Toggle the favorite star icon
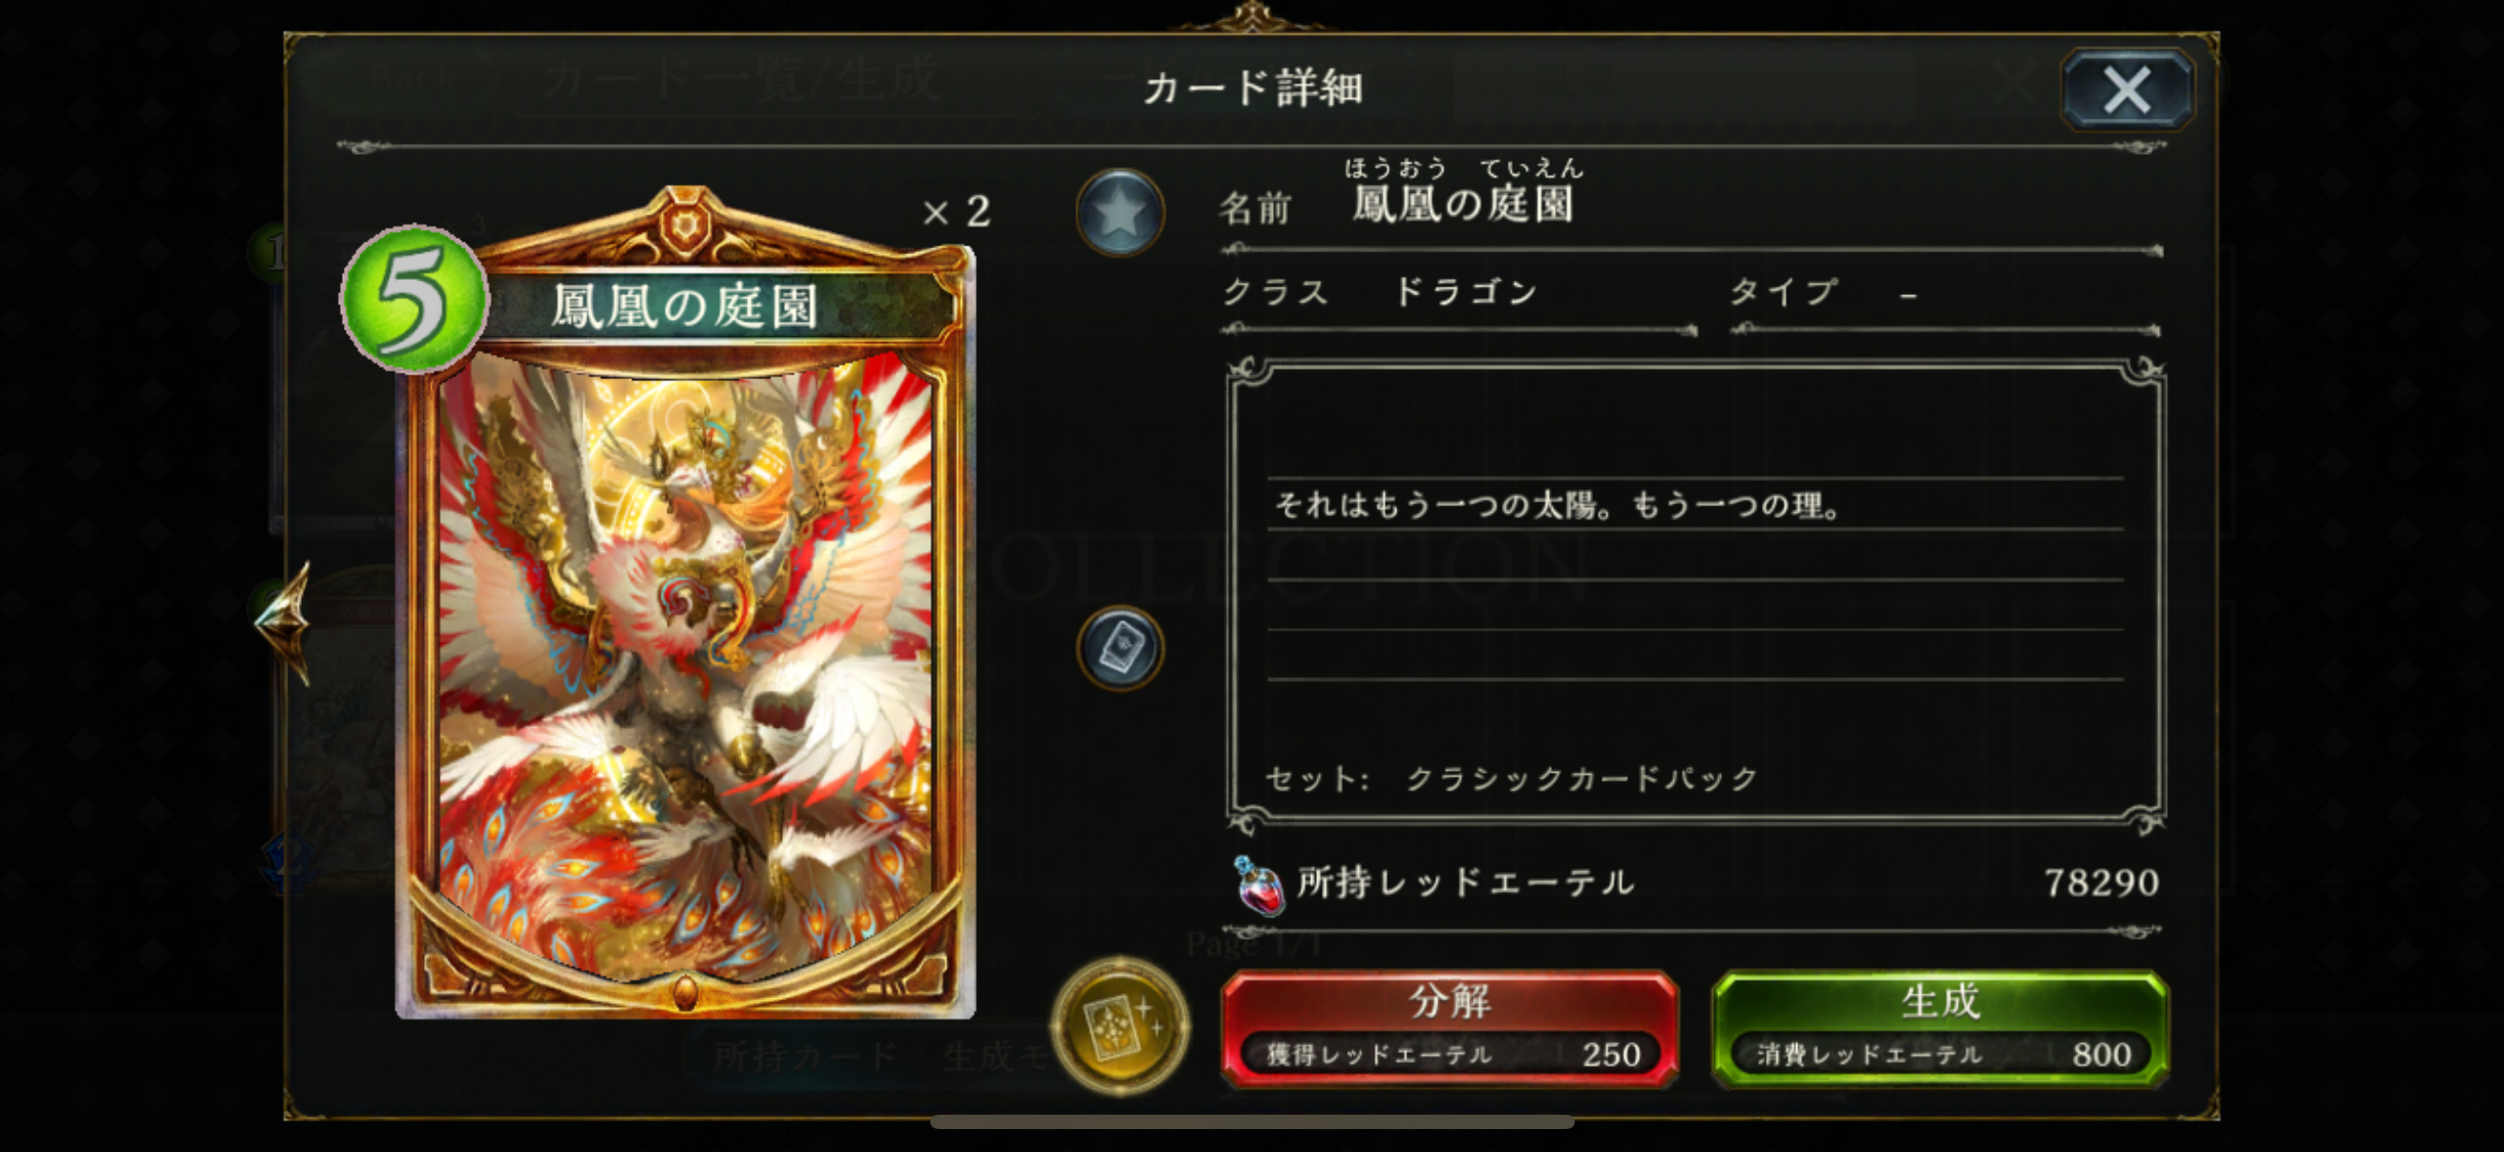Viewport: 2504px width, 1152px height. pos(1120,212)
